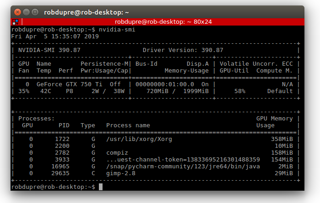This screenshot has width=320, height=203.
Task: Click the NVIDIA-SMI 390.87 text
Action: [x=49, y=50]
